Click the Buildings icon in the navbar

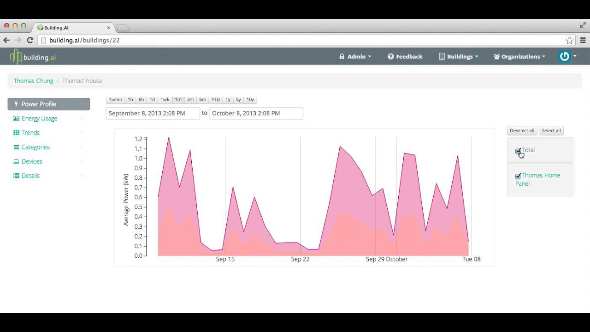[442, 57]
